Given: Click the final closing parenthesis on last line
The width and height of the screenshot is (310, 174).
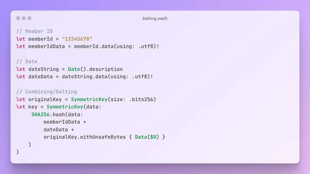Looking at the screenshot, I should coord(18,152).
